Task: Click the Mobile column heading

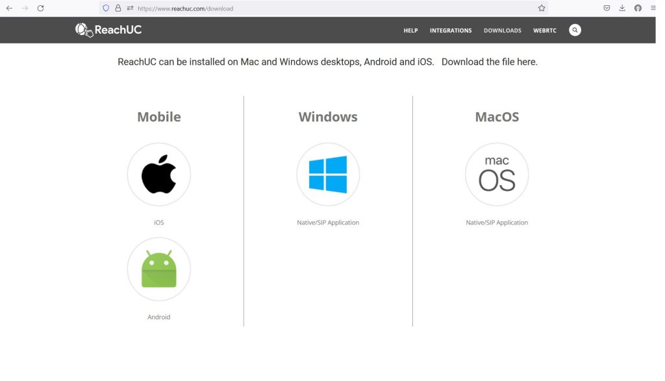Action: (x=159, y=117)
